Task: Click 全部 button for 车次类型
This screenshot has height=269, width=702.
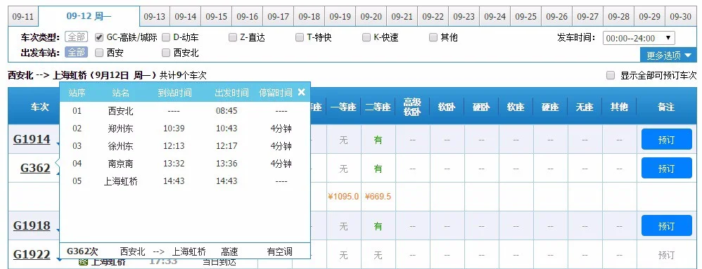Action: [x=76, y=37]
